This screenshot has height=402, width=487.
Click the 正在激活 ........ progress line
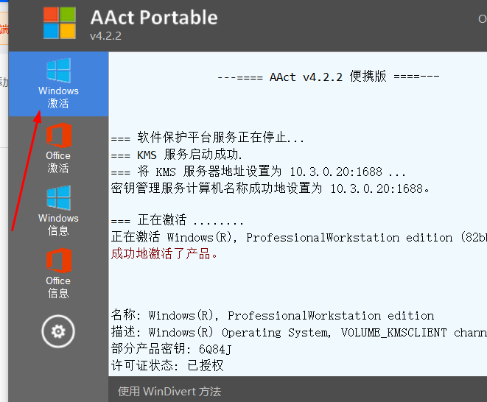[178, 220]
